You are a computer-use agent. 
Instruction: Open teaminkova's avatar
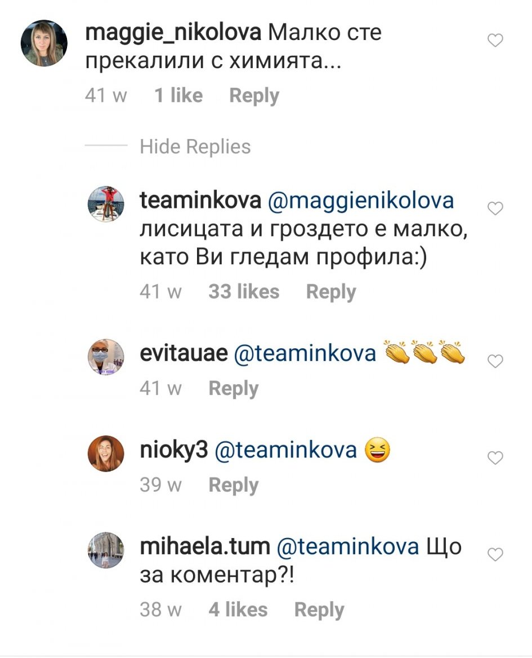coord(106,203)
